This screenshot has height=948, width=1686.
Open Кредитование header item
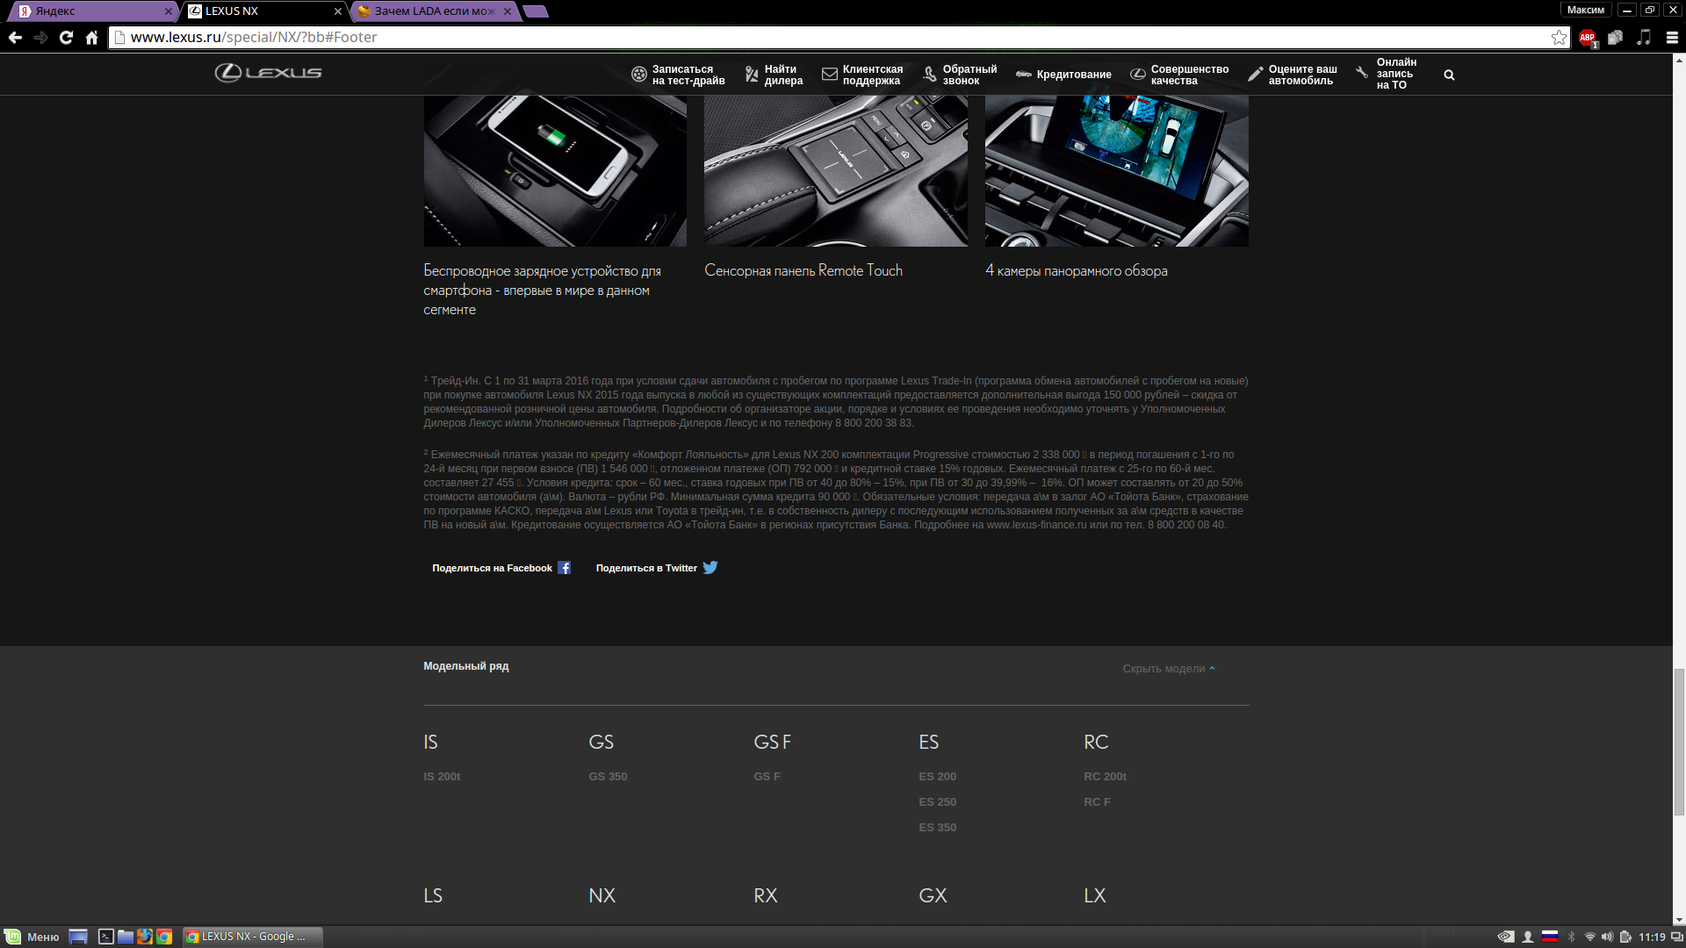[1063, 75]
